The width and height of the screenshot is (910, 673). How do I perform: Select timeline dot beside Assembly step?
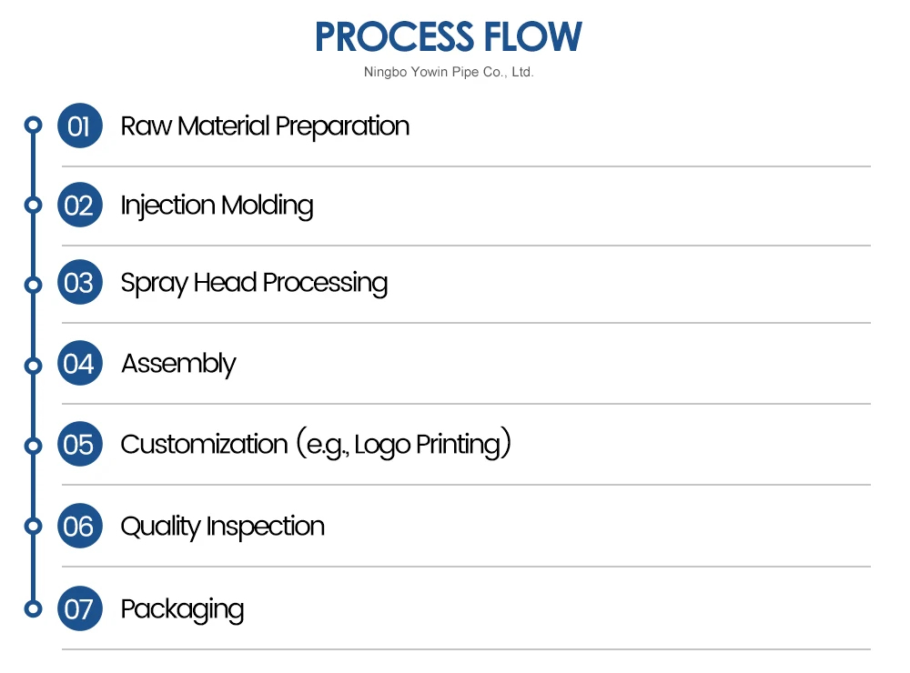(34, 365)
